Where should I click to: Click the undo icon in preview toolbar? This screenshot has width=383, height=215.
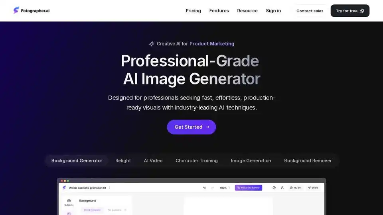click(x=204, y=188)
